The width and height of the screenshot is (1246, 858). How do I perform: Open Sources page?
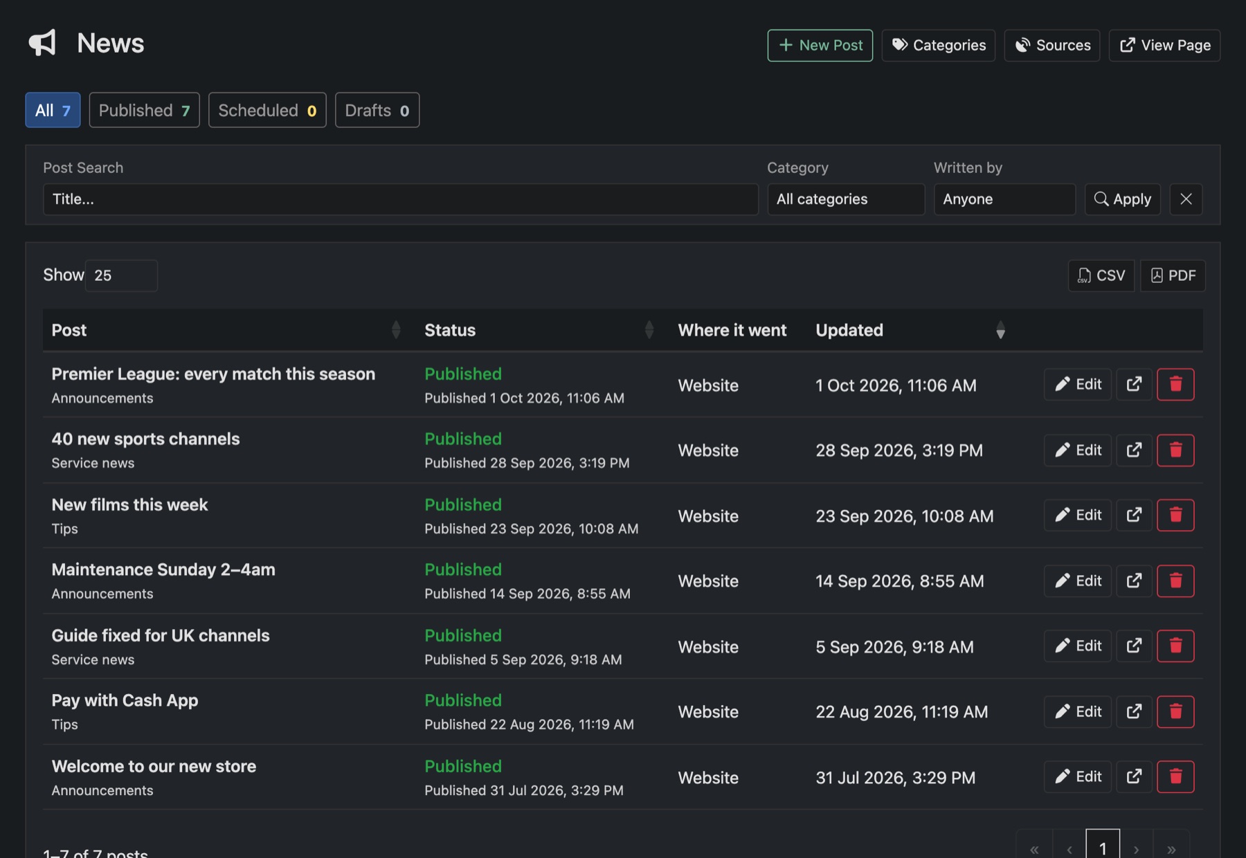pos(1051,45)
